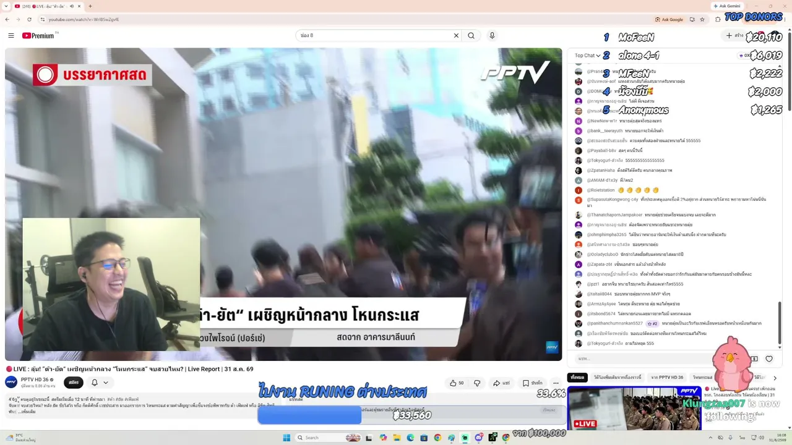Select the ทั้งหมด chip
Viewport: 792px width, 445px height.
tap(577, 378)
